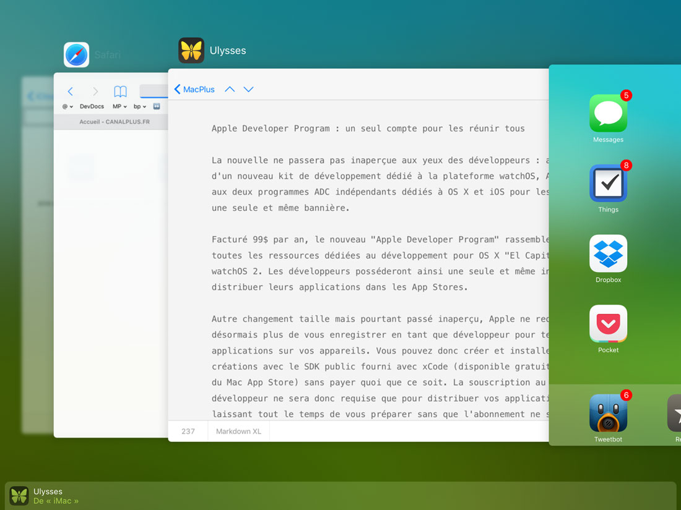Open the Safari app icon in switcher
The image size is (681, 510).
tap(76, 54)
